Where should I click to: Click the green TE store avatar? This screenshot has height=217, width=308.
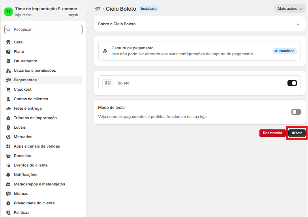coord(8,11)
